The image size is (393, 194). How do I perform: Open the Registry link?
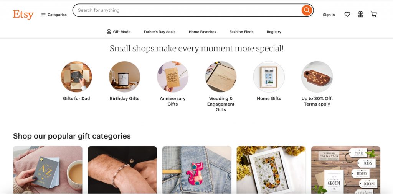point(274,32)
